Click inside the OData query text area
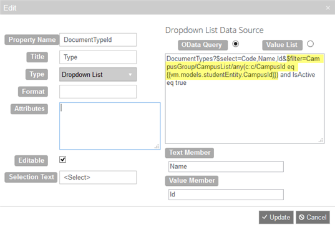 point(245,99)
